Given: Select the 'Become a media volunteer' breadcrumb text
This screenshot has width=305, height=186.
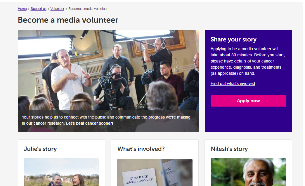Looking at the screenshot, I should point(88,9).
